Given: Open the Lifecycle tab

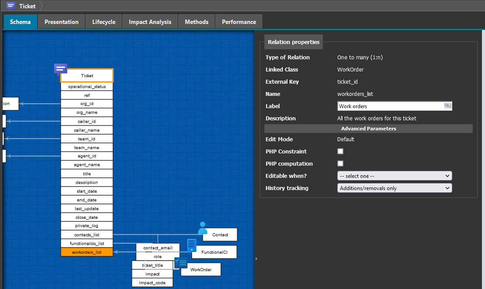Looking at the screenshot, I should (x=104, y=22).
